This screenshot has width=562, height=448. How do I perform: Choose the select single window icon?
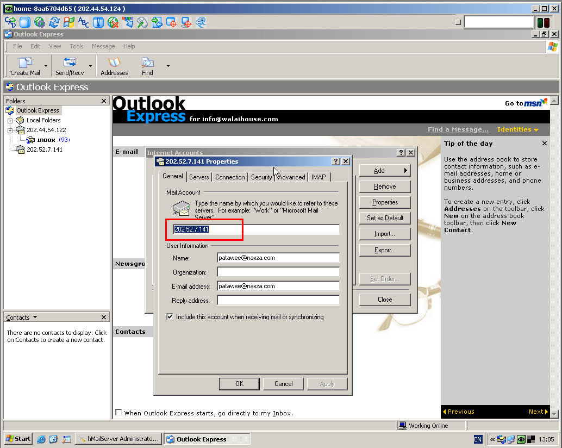click(172, 22)
